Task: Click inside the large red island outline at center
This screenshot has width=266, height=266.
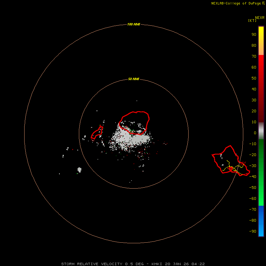Action: tap(134, 123)
